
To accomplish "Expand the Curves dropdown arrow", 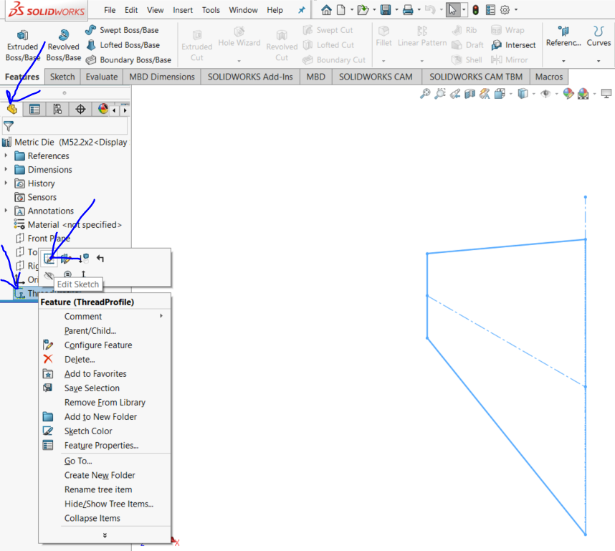I will point(599,61).
